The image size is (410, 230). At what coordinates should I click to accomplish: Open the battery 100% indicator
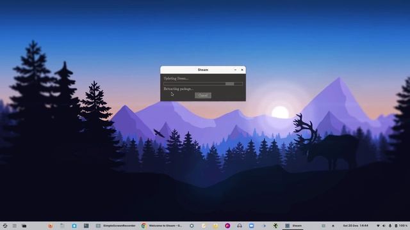click(401, 226)
